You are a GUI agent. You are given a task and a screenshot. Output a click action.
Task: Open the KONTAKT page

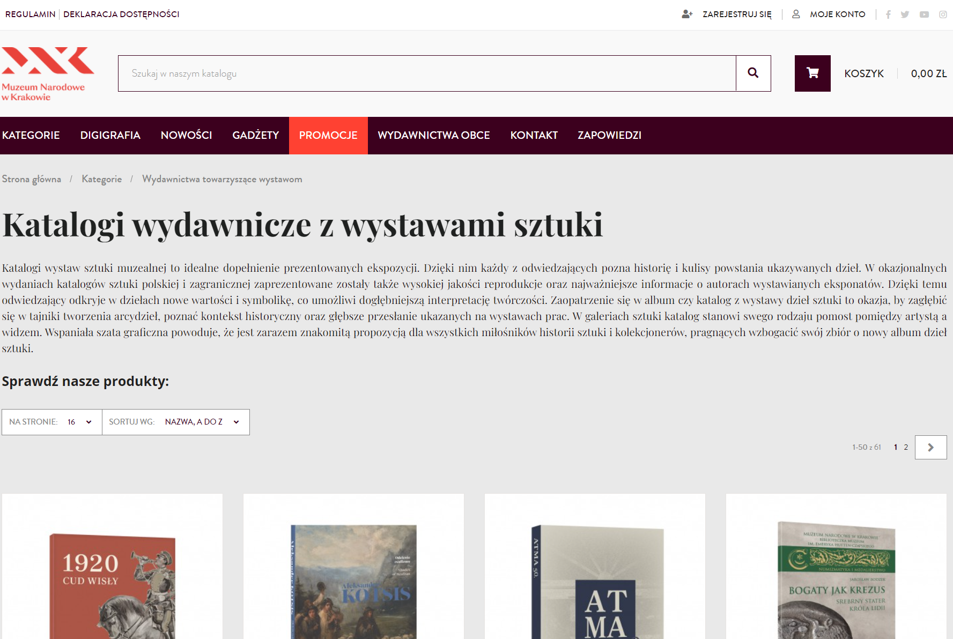click(534, 135)
